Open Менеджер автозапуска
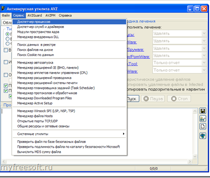 70,63
